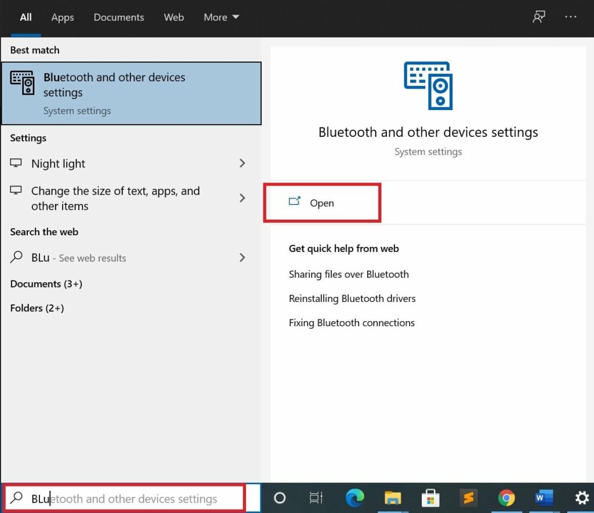Open Microsoft Word from the taskbar
The height and width of the screenshot is (513, 594).
[x=544, y=498]
